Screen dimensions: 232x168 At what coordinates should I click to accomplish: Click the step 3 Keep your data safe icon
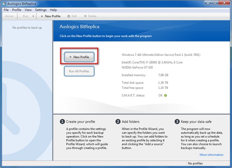[177, 121]
